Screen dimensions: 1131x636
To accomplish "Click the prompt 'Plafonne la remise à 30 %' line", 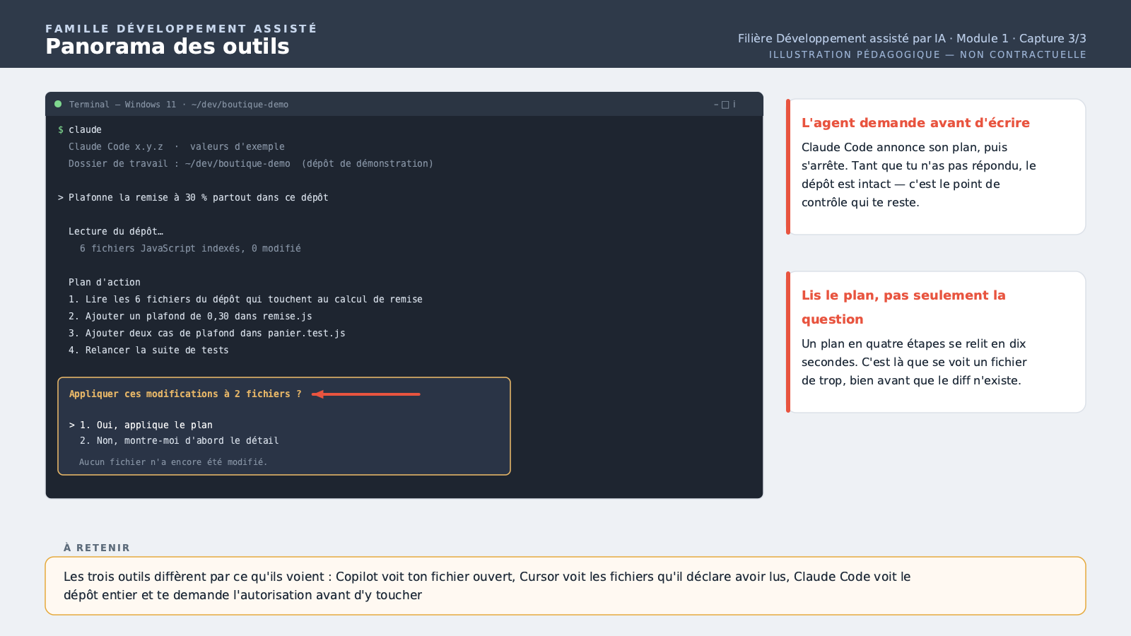I will pos(193,197).
